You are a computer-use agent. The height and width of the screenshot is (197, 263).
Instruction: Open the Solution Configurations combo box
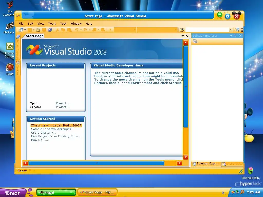125,30
